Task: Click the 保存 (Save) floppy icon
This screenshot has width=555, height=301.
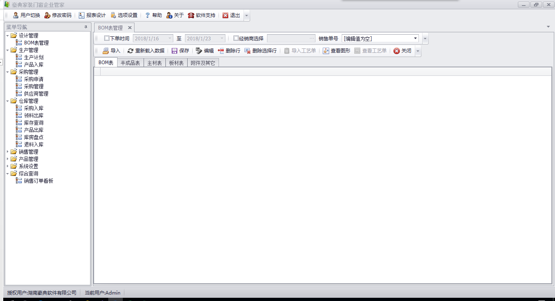Action: 174,51
